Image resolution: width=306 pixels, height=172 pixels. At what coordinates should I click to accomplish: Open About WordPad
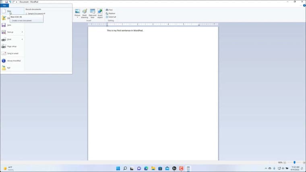point(12,61)
